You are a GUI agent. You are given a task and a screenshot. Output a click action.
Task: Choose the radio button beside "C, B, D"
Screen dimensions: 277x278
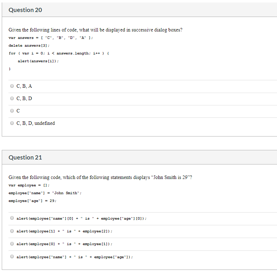pos(12,98)
